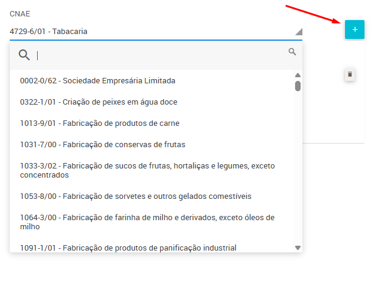Click the scroll up arrow of the list
This screenshot has width=373, height=281.
click(x=298, y=75)
